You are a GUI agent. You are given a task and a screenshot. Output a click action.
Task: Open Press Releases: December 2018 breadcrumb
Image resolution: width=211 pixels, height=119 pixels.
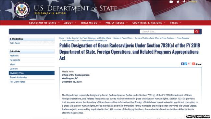94,41
